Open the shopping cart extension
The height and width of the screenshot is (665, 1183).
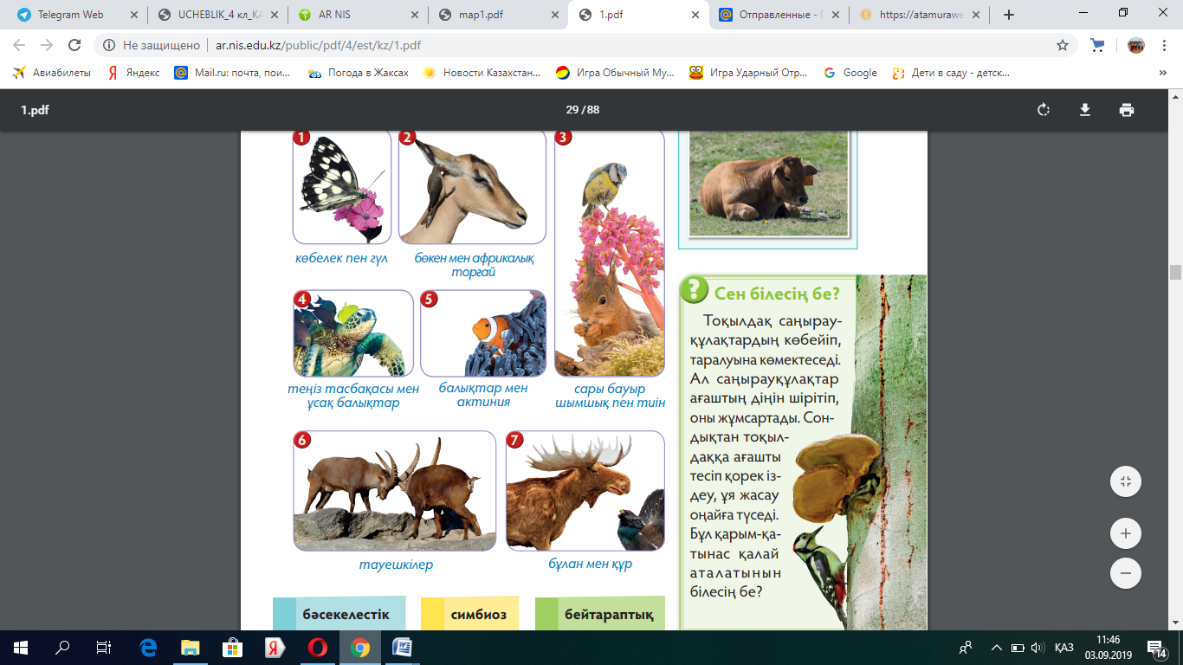click(x=1097, y=45)
